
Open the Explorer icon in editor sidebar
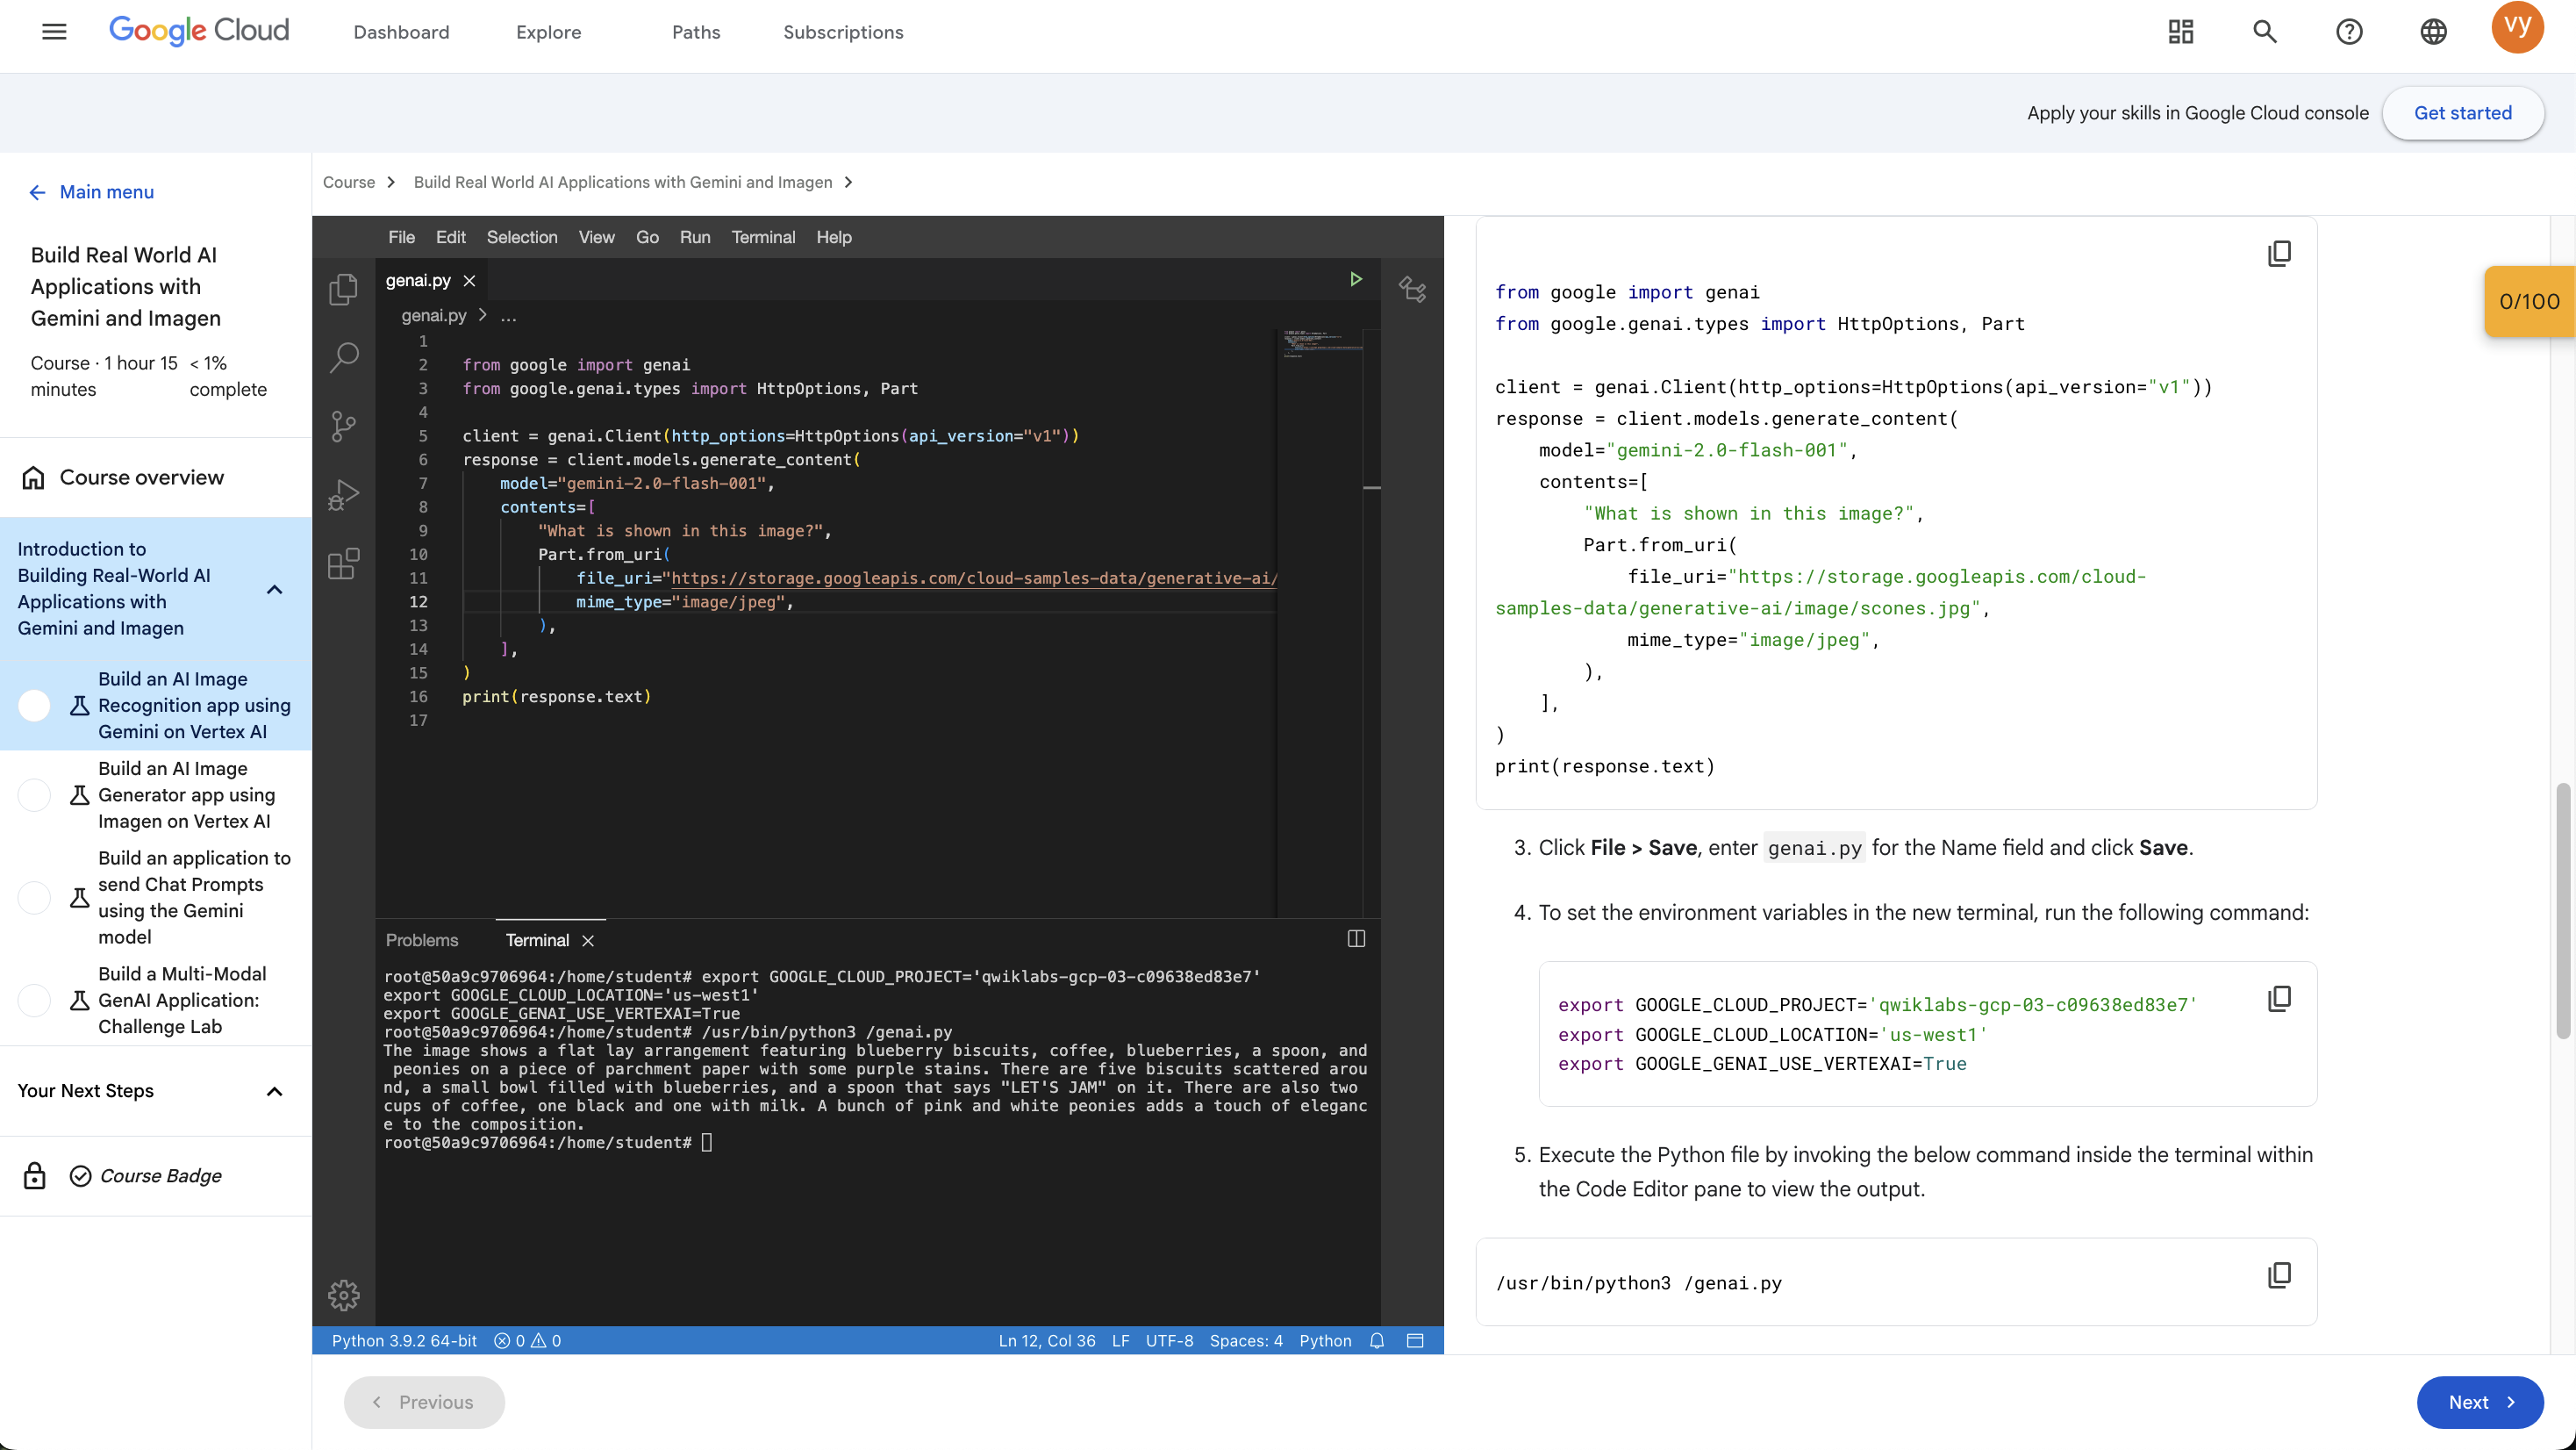(x=343, y=289)
